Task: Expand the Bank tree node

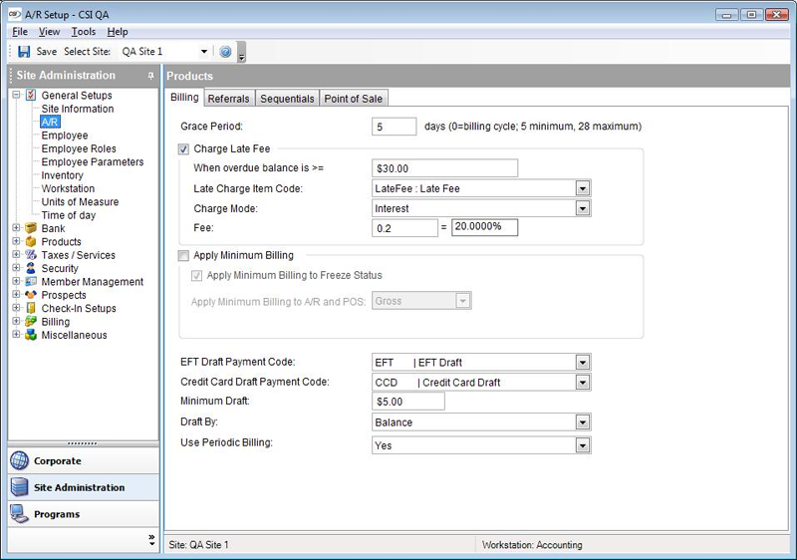Action: coord(16,227)
